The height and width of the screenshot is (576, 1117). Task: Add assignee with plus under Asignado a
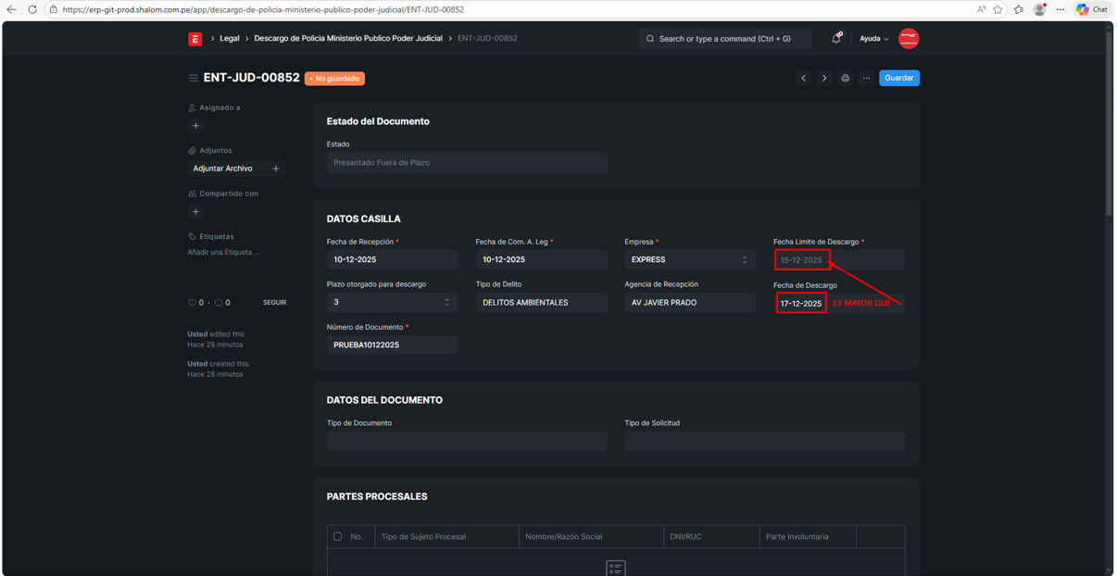(195, 126)
